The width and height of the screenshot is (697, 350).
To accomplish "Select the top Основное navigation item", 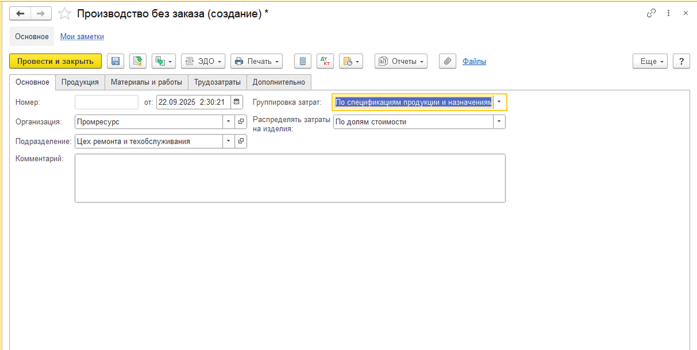I will [32, 36].
